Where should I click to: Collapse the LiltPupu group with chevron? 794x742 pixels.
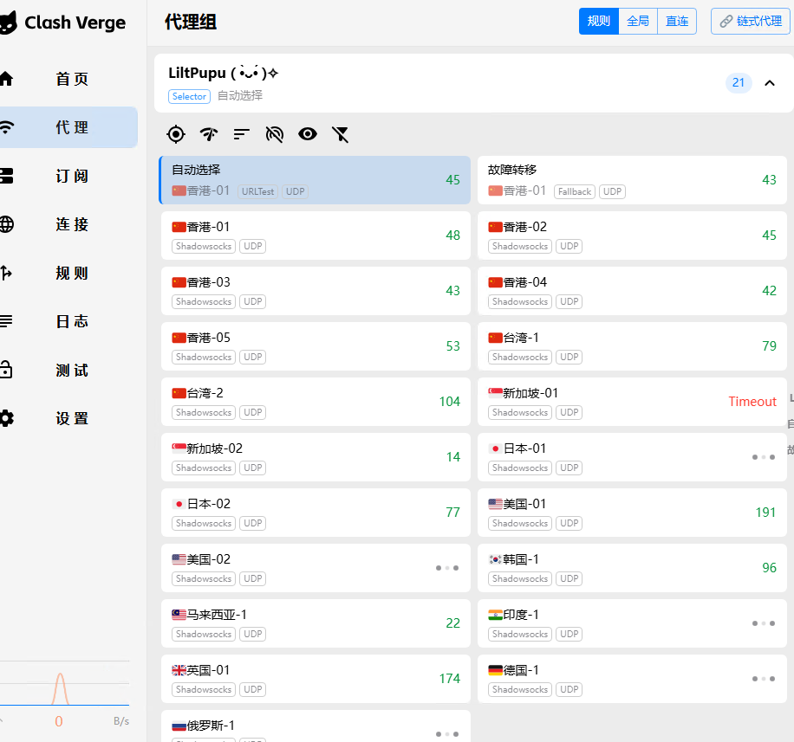[x=769, y=83]
